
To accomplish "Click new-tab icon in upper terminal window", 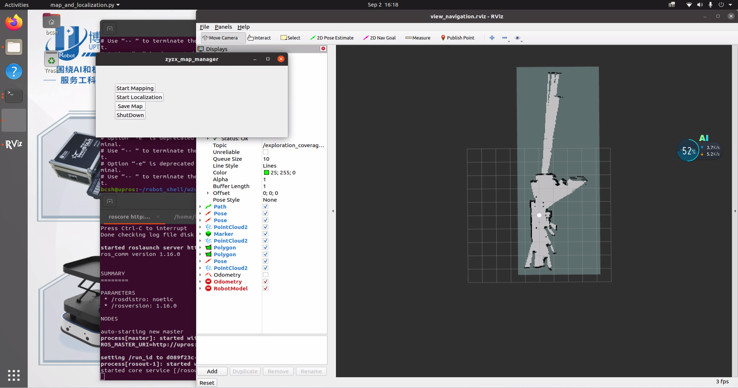I will point(110,28).
